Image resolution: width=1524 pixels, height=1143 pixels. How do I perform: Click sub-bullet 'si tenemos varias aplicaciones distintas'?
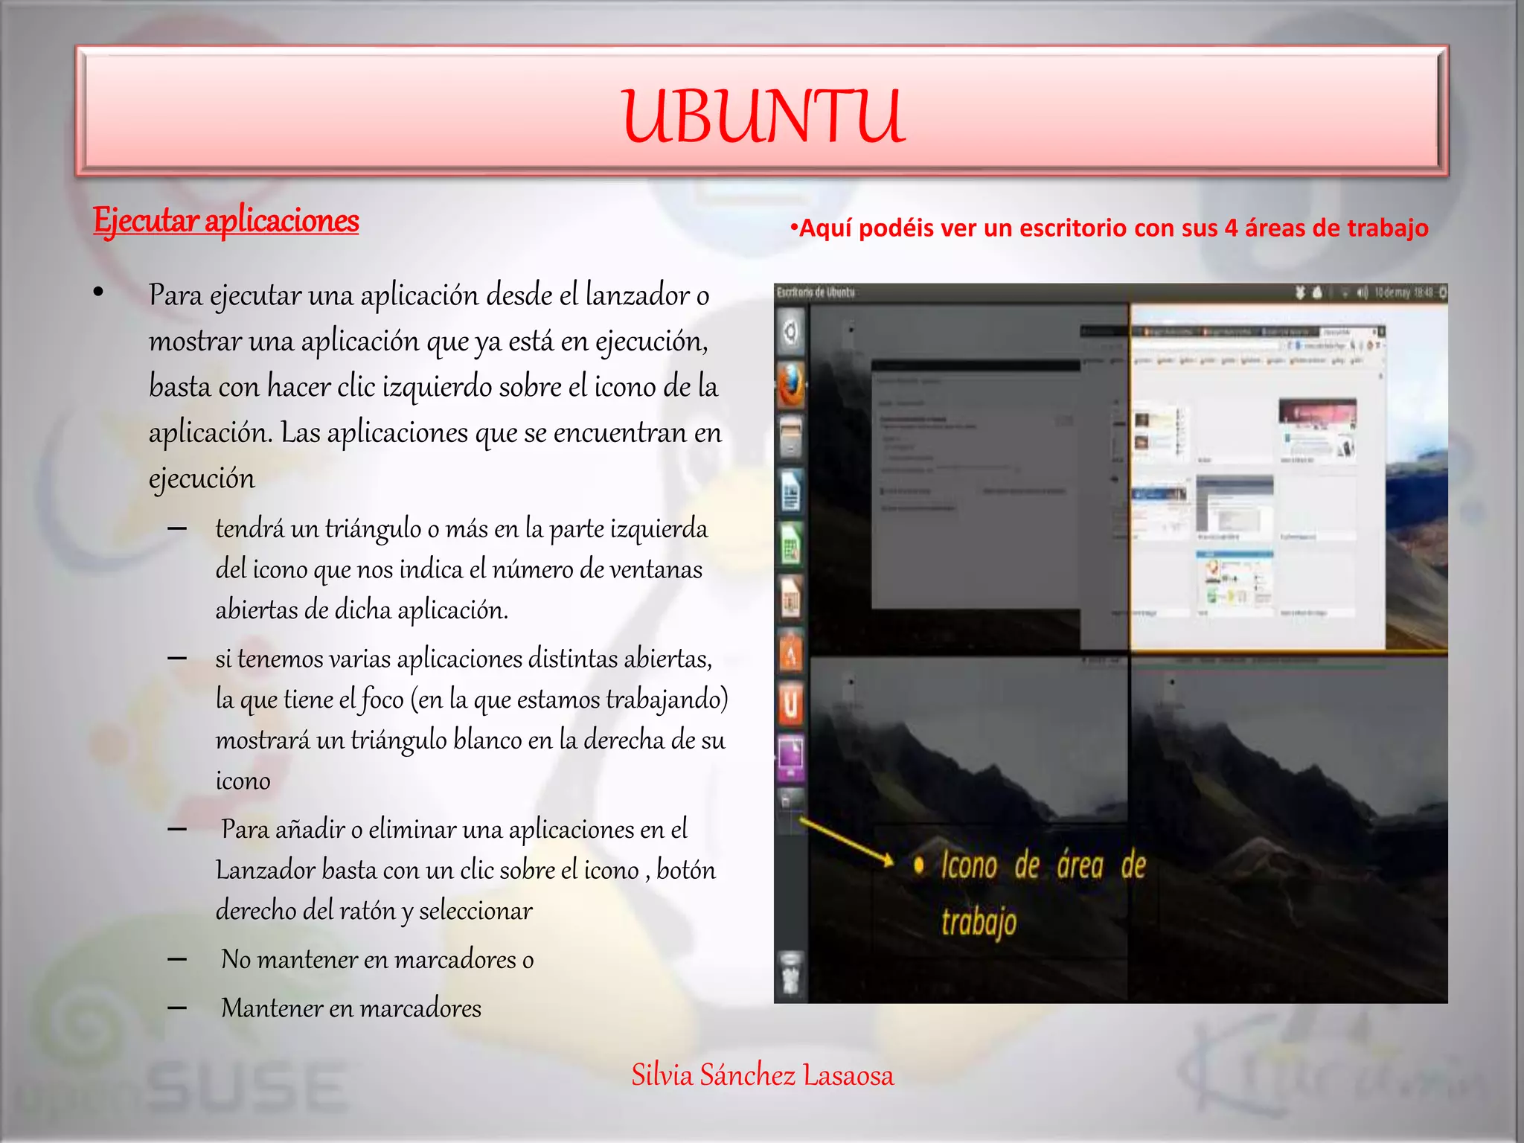pos(472,720)
